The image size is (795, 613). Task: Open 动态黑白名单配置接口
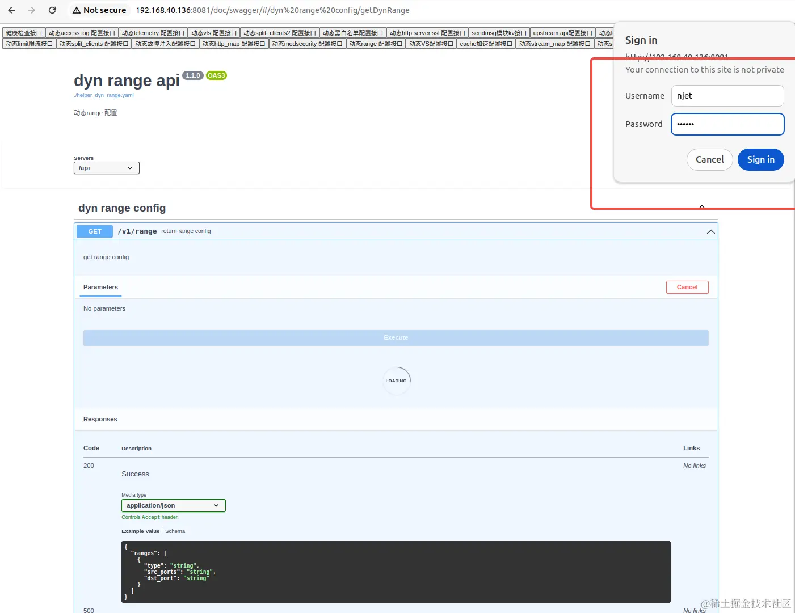353,33
